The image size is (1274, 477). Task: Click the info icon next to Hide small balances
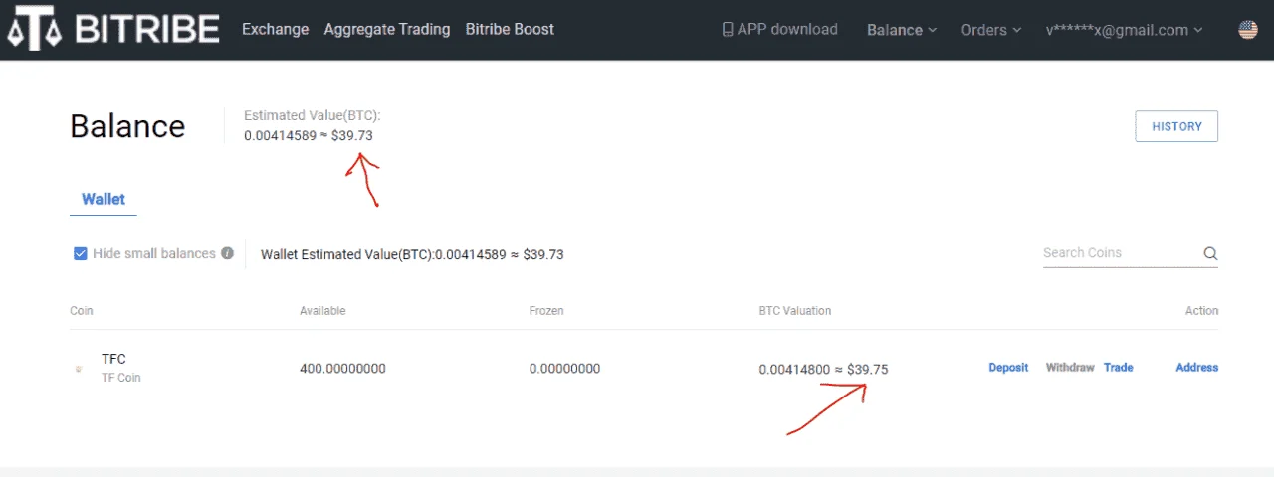click(x=227, y=253)
